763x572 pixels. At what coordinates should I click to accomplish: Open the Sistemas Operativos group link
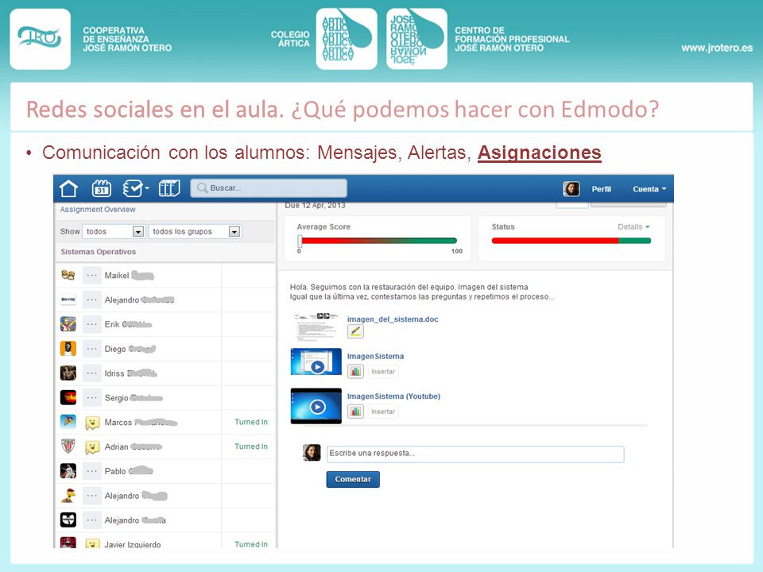tap(99, 252)
